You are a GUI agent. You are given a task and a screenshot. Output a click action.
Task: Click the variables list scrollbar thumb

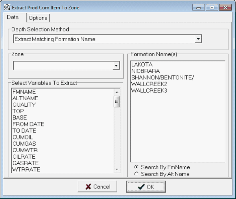[x=117, y=101]
